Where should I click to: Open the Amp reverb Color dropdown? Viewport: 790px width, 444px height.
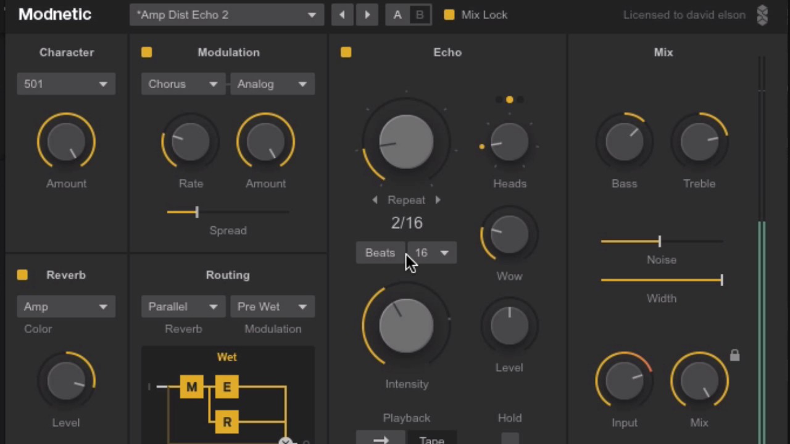(66, 306)
